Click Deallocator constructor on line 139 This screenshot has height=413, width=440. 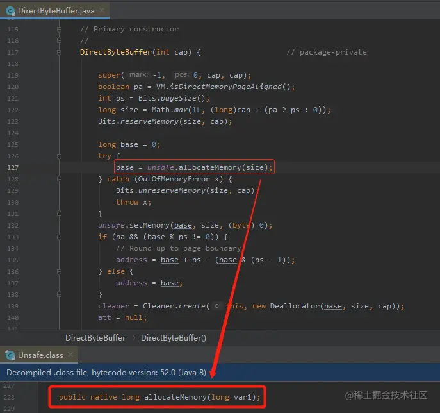295,306
